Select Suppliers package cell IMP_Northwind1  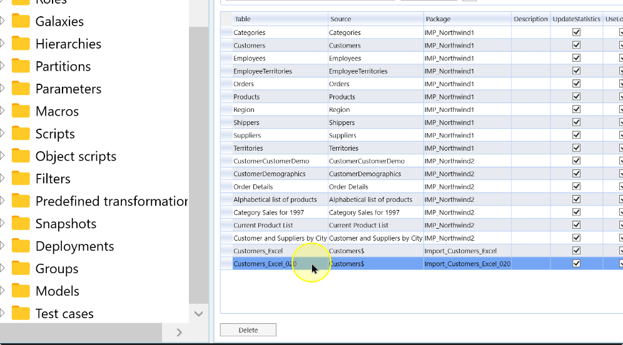click(x=467, y=136)
